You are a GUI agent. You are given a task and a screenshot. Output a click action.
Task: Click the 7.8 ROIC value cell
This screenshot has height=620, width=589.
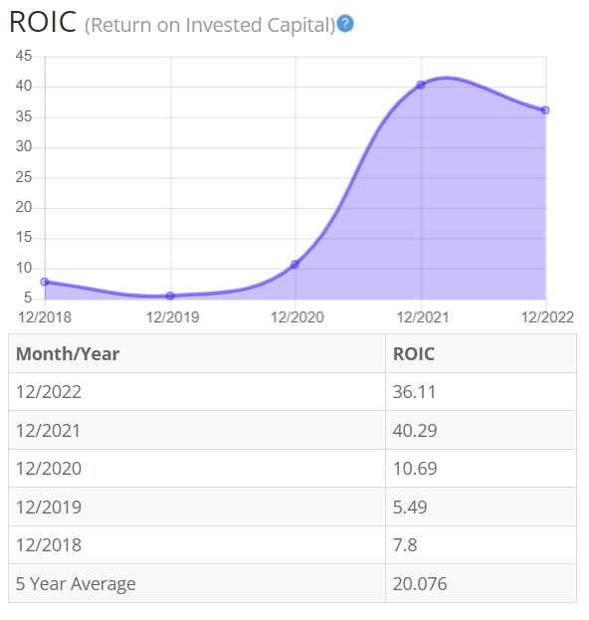point(482,545)
